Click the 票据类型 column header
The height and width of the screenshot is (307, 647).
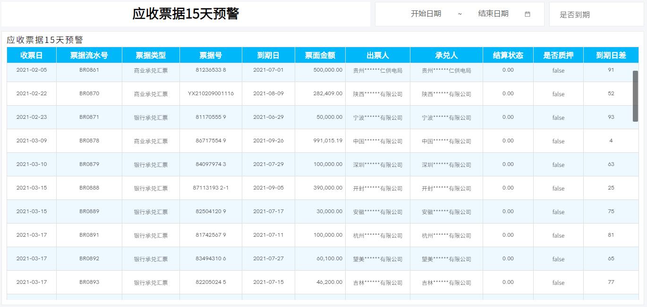pyautogui.click(x=151, y=55)
